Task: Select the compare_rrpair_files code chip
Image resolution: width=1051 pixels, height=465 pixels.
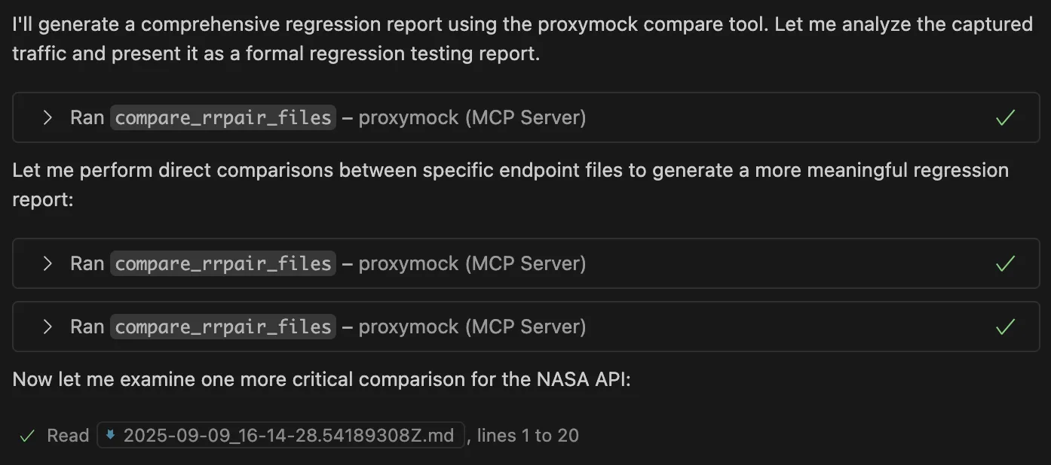Action: pyautogui.click(x=222, y=117)
